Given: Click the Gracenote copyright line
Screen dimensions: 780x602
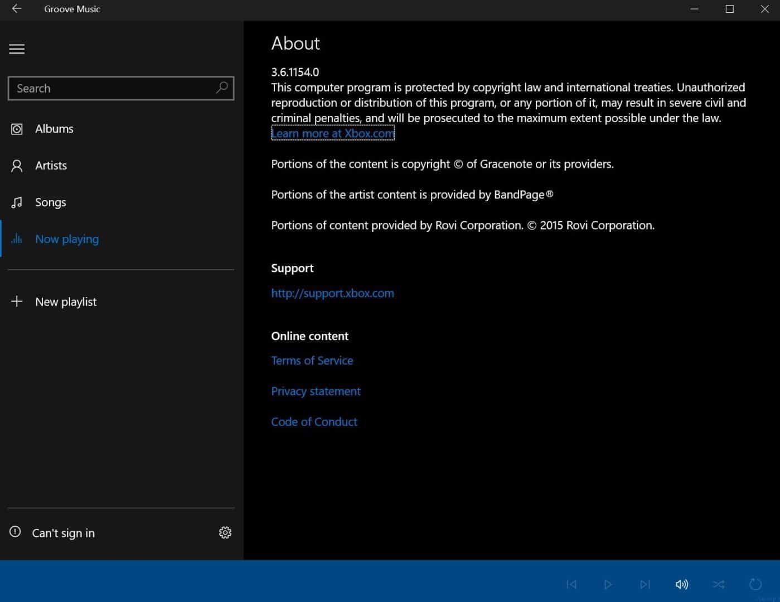Looking at the screenshot, I should (x=442, y=164).
